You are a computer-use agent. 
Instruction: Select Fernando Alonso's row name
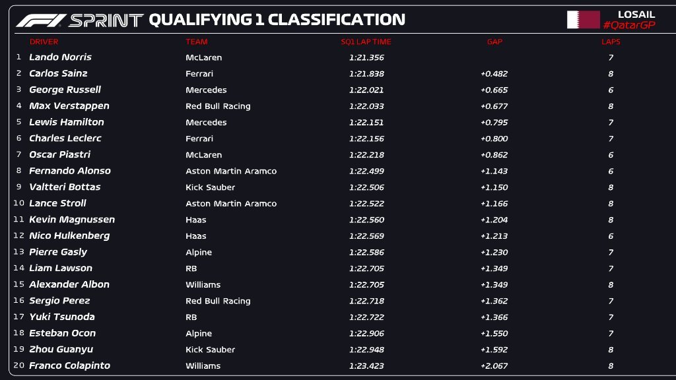69,171
